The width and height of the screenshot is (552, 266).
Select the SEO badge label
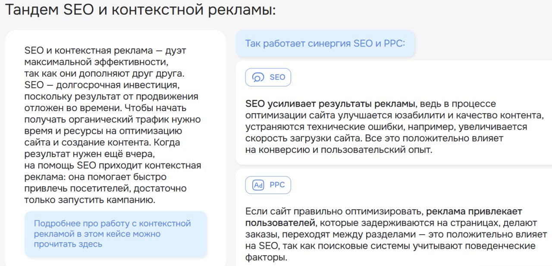click(x=277, y=77)
